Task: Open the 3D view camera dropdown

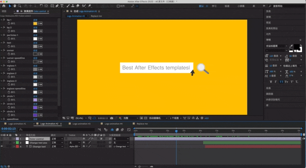Action: point(158,118)
